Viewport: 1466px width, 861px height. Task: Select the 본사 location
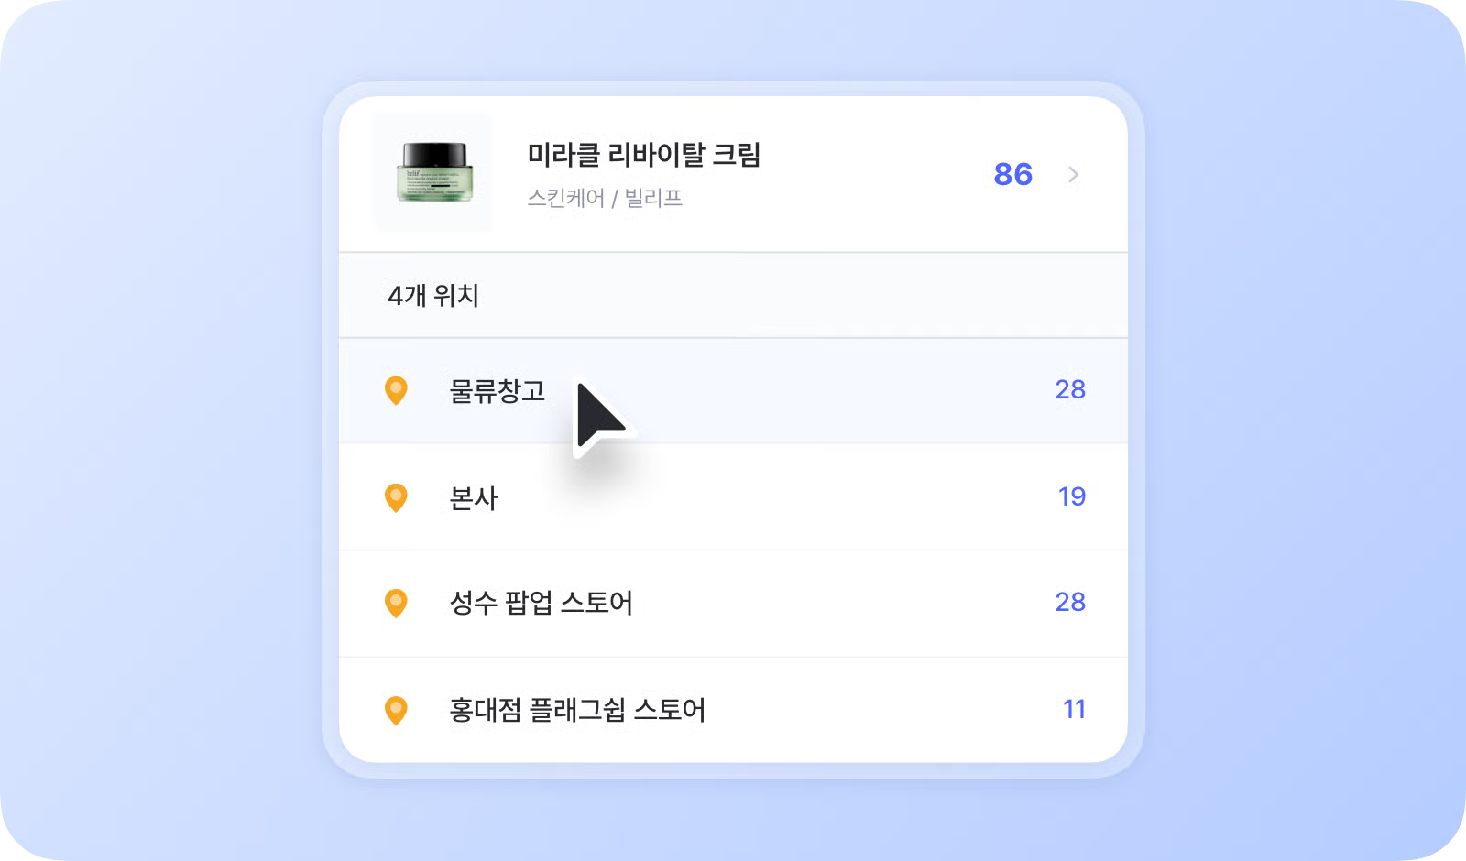tap(474, 498)
